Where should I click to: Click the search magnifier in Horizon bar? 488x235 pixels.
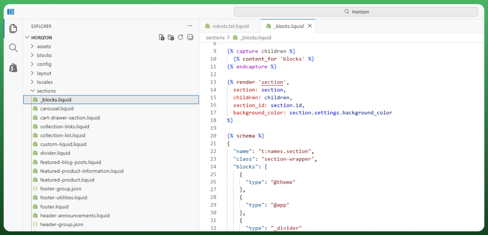[347, 12]
